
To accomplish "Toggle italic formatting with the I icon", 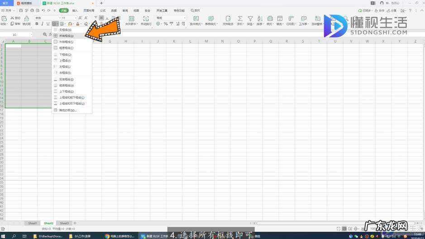I will click(x=43, y=24).
